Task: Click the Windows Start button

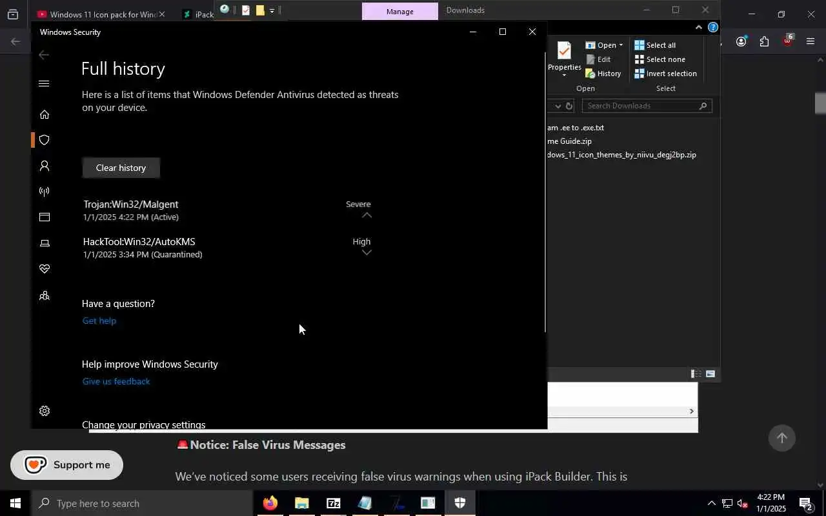Action: [x=15, y=503]
